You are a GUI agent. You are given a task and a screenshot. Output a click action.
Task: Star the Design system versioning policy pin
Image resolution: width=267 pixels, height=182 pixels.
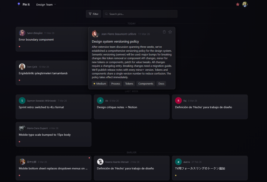[170, 32]
